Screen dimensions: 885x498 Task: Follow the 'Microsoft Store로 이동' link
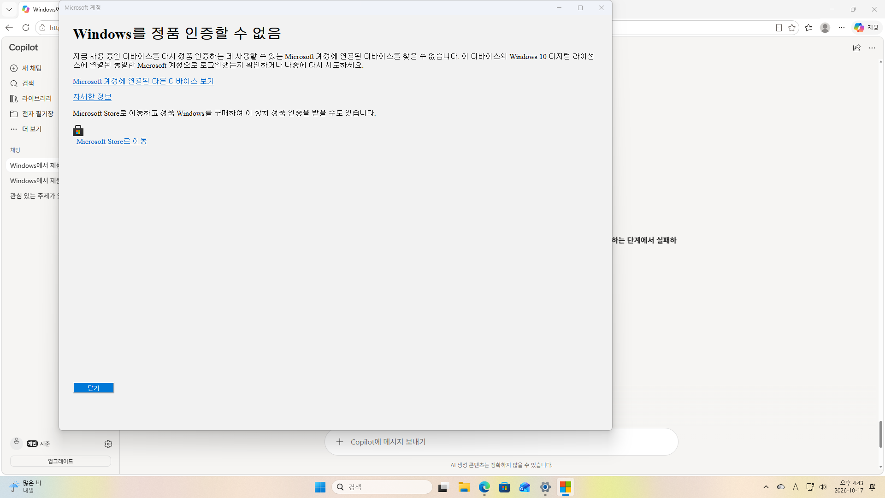[112, 142]
